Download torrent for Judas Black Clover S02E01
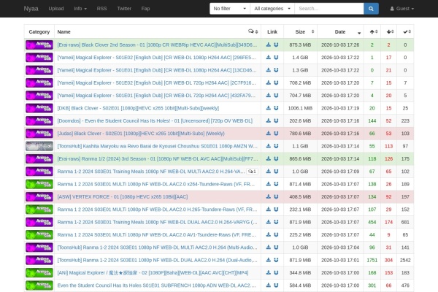438x292 pixels. 269,134
